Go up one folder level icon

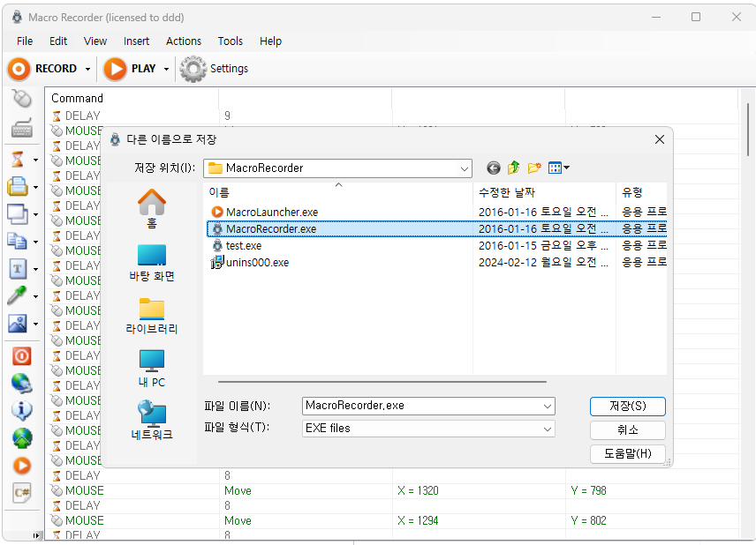513,168
